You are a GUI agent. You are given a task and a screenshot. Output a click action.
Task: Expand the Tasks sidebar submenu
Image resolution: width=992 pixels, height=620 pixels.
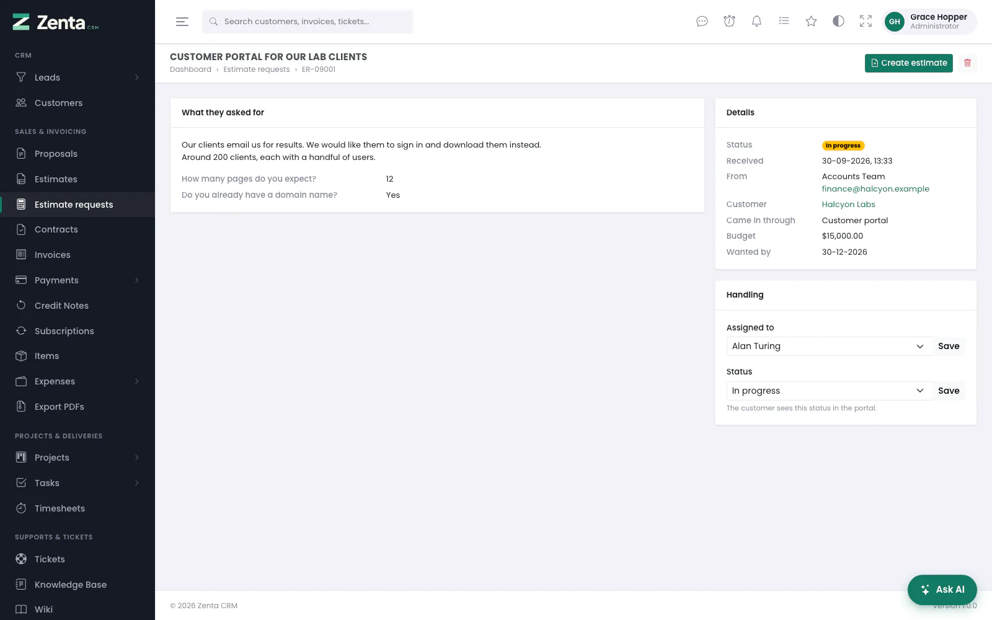[137, 483]
